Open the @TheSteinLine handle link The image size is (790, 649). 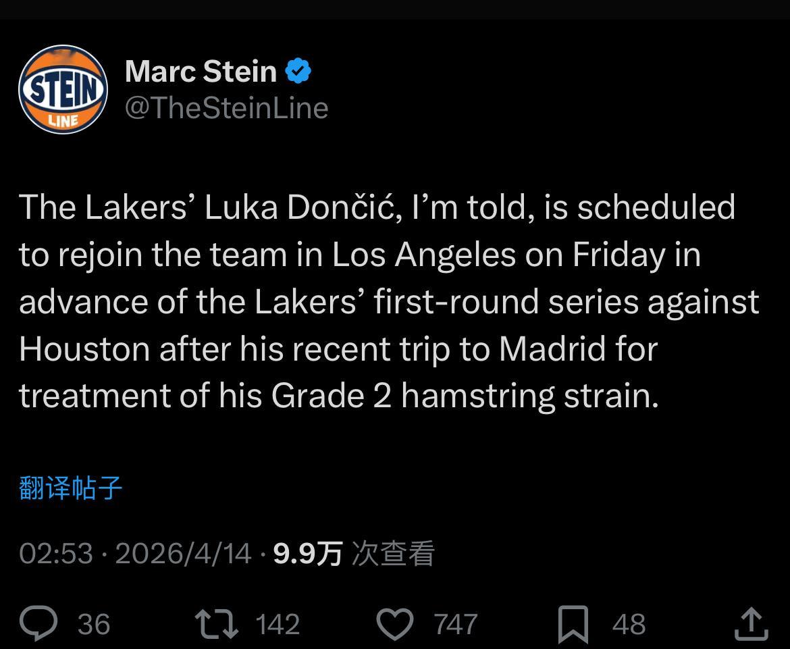coord(227,108)
